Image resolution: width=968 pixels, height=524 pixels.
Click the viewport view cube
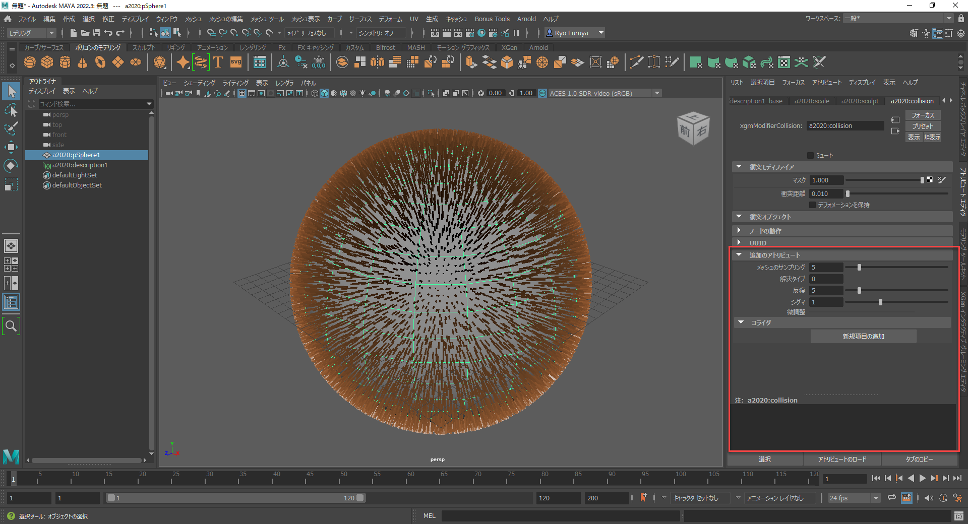tap(693, 128)
